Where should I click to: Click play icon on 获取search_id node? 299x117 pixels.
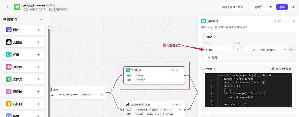[x=176, y=104]
